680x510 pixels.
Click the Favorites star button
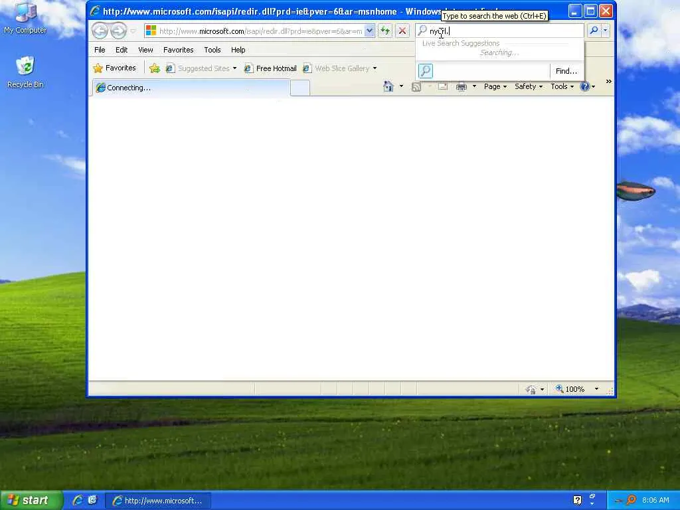click(x=114, y=68)
